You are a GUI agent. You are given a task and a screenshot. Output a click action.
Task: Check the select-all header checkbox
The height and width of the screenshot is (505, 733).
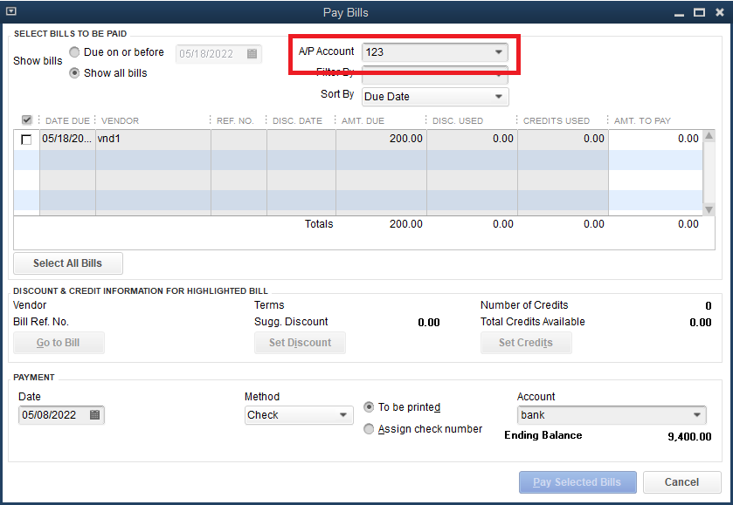pyautogui.click(x=27, y=120)
